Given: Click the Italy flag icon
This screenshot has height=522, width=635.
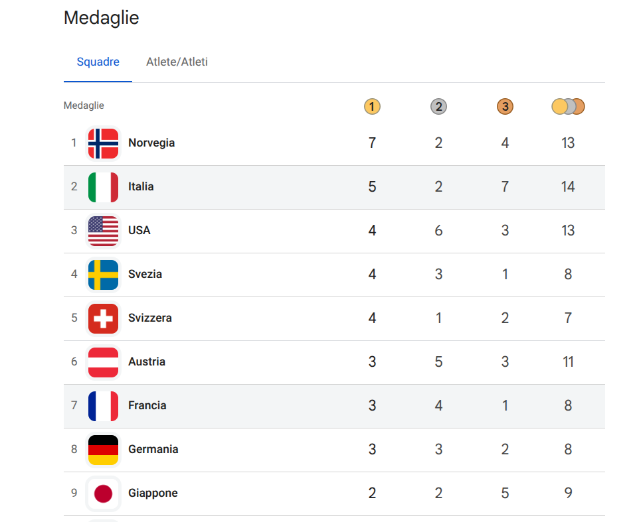Looking at the screenshot, I should (x=103, y=187).
